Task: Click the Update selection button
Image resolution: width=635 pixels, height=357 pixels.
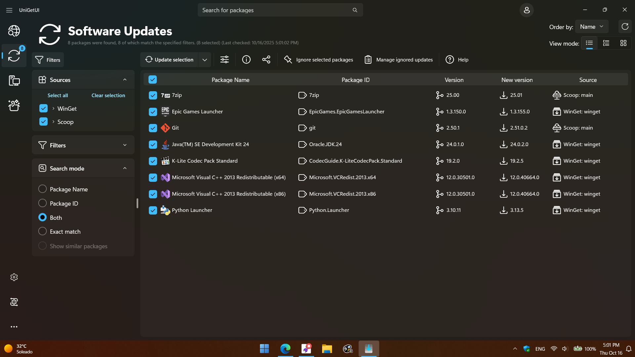Action: pos(169,60)
